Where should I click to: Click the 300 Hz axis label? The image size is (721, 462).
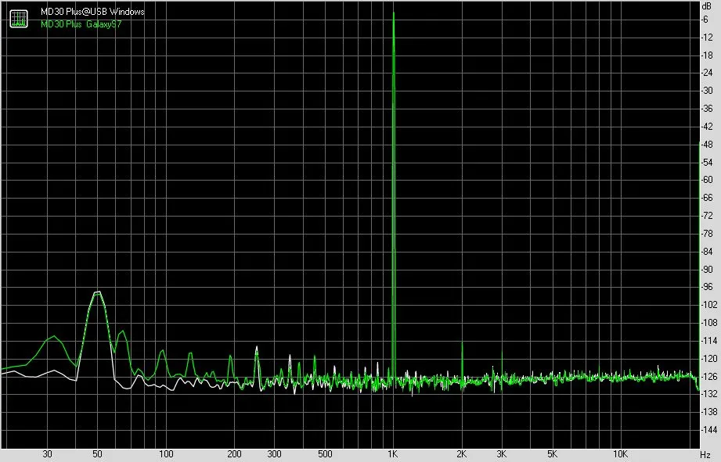point(274,454)
